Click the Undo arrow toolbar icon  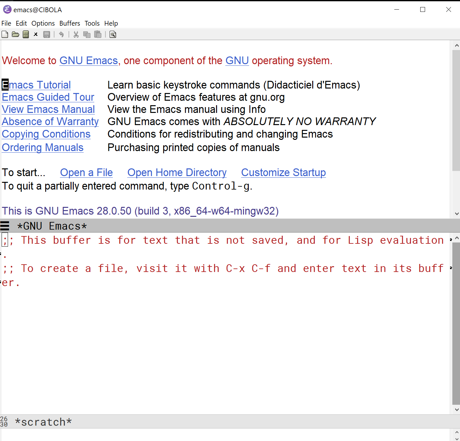[61, 34]
